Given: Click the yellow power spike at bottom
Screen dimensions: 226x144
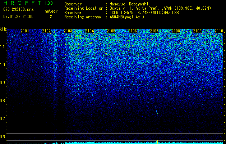Looking at the screenshot, I should click(157, 141).
